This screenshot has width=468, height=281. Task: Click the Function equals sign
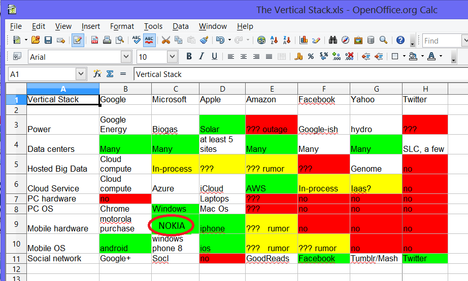(x=123, y=73)
